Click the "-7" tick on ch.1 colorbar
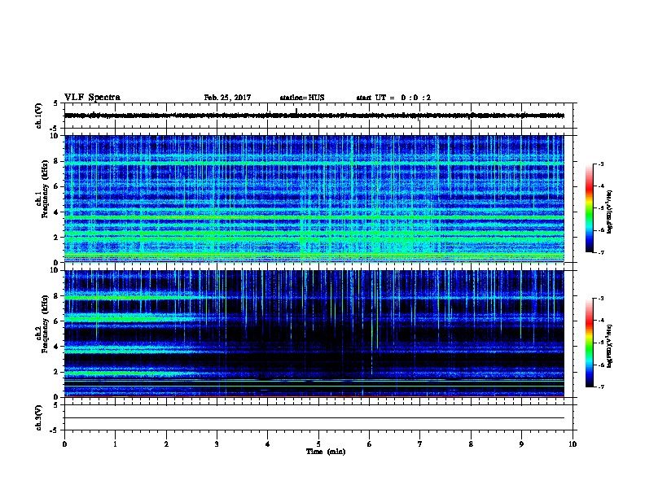The image size is (645, 498). tap(600, 252)
